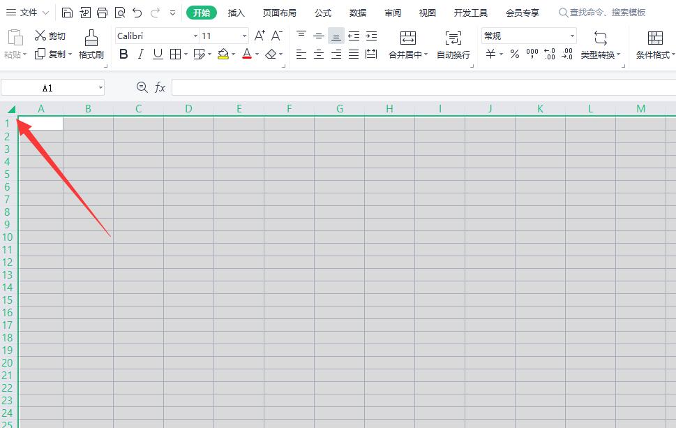Open the 文件 menu
Image resolution: width=676 pixels, height=428 pixels.
26,12
